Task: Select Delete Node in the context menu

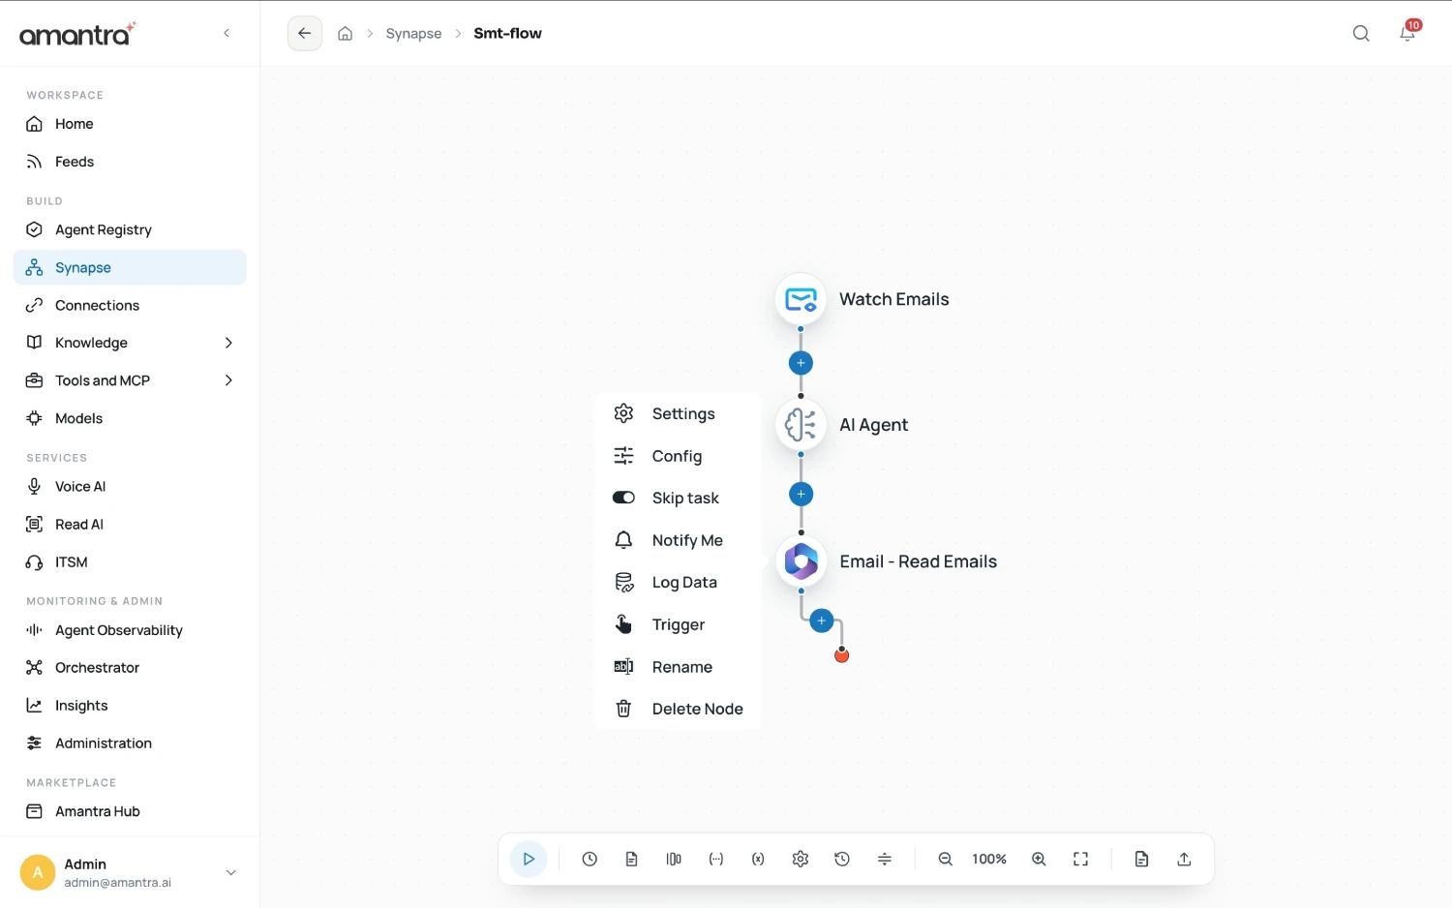Action: coord(678,709)
